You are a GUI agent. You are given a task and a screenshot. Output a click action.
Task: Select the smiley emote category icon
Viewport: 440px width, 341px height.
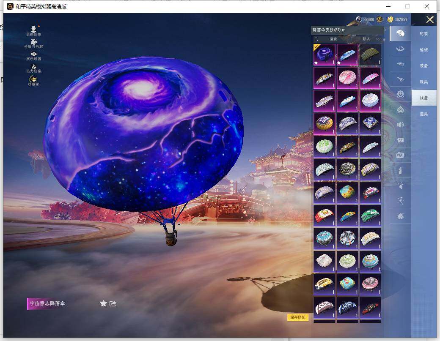click(x=400, y=94)
